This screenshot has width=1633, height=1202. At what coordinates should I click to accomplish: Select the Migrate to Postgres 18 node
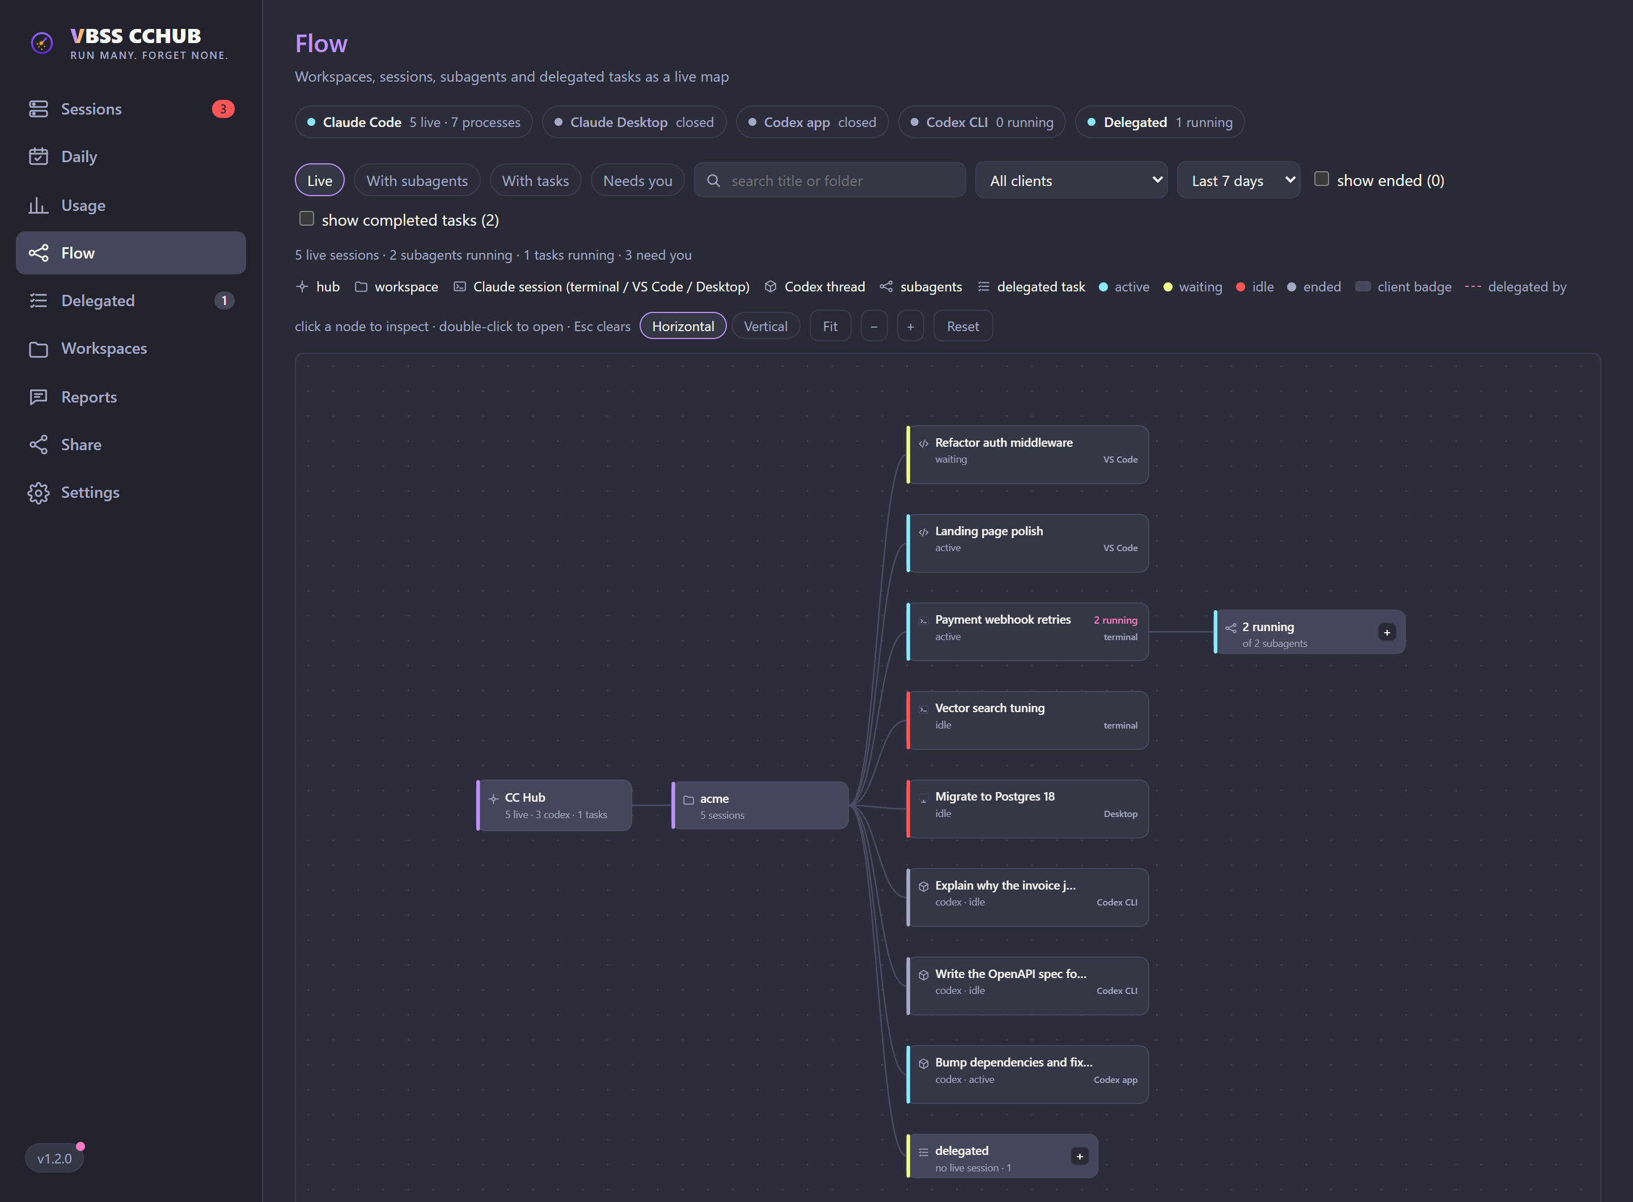(1027, 809)
